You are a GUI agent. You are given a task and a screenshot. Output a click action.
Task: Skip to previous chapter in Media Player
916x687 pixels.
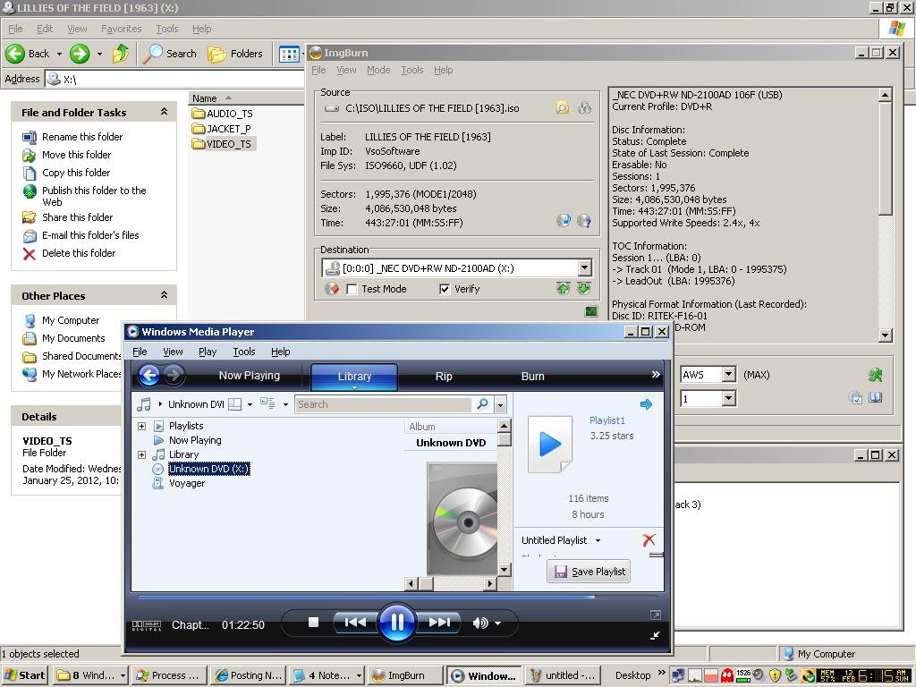tap(355, 623)
